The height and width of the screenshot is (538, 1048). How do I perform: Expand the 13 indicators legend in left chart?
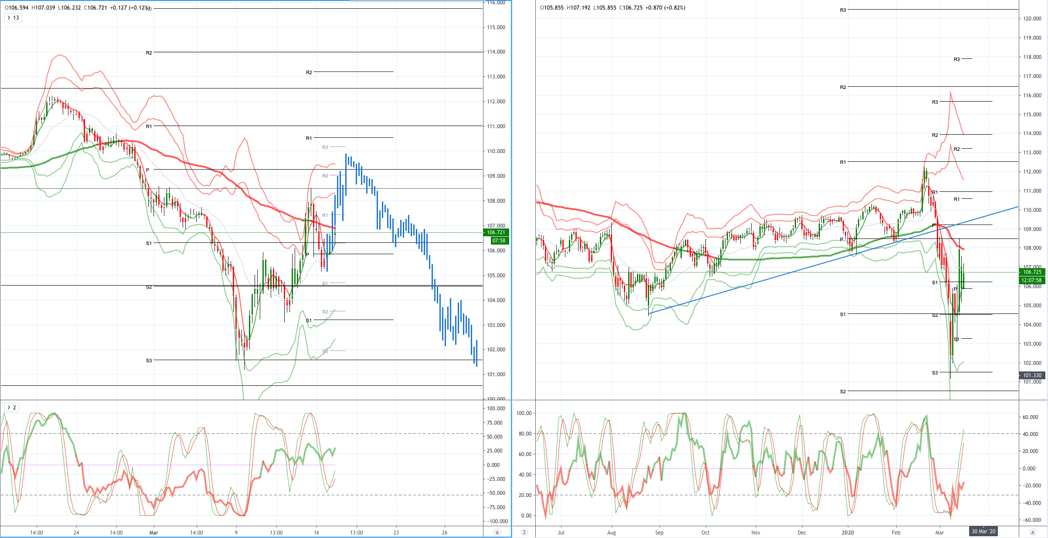[x=13, y=18]
